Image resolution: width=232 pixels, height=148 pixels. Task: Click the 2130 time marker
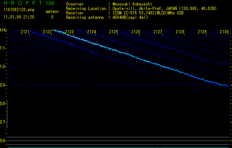click(224, 32)
